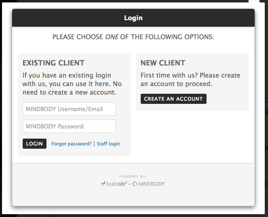Click the Login dialog title bar
The image size is (268, 217).
pyautogui.click(x=133, y=18)
